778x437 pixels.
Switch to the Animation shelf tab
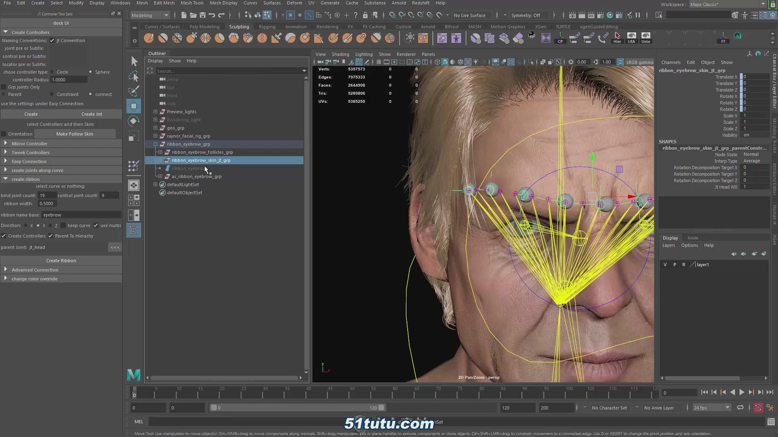[296, 27]
